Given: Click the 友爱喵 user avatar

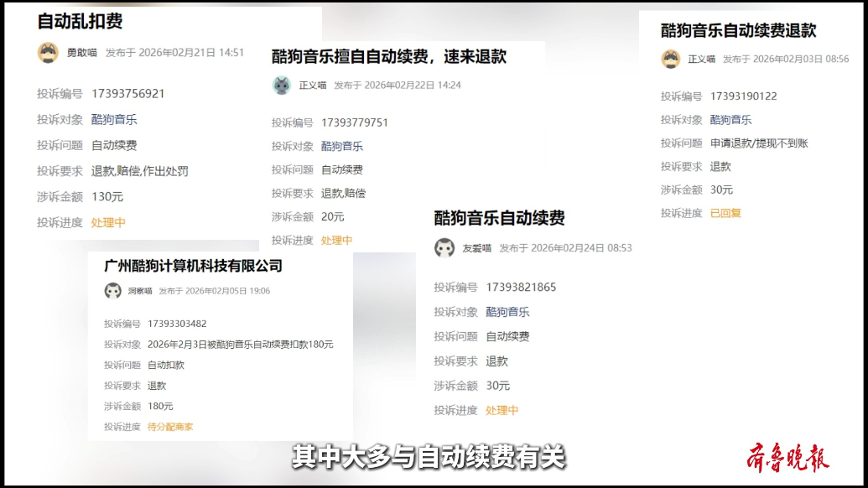Looking at the screenshot, I should [x=444, y=248].
